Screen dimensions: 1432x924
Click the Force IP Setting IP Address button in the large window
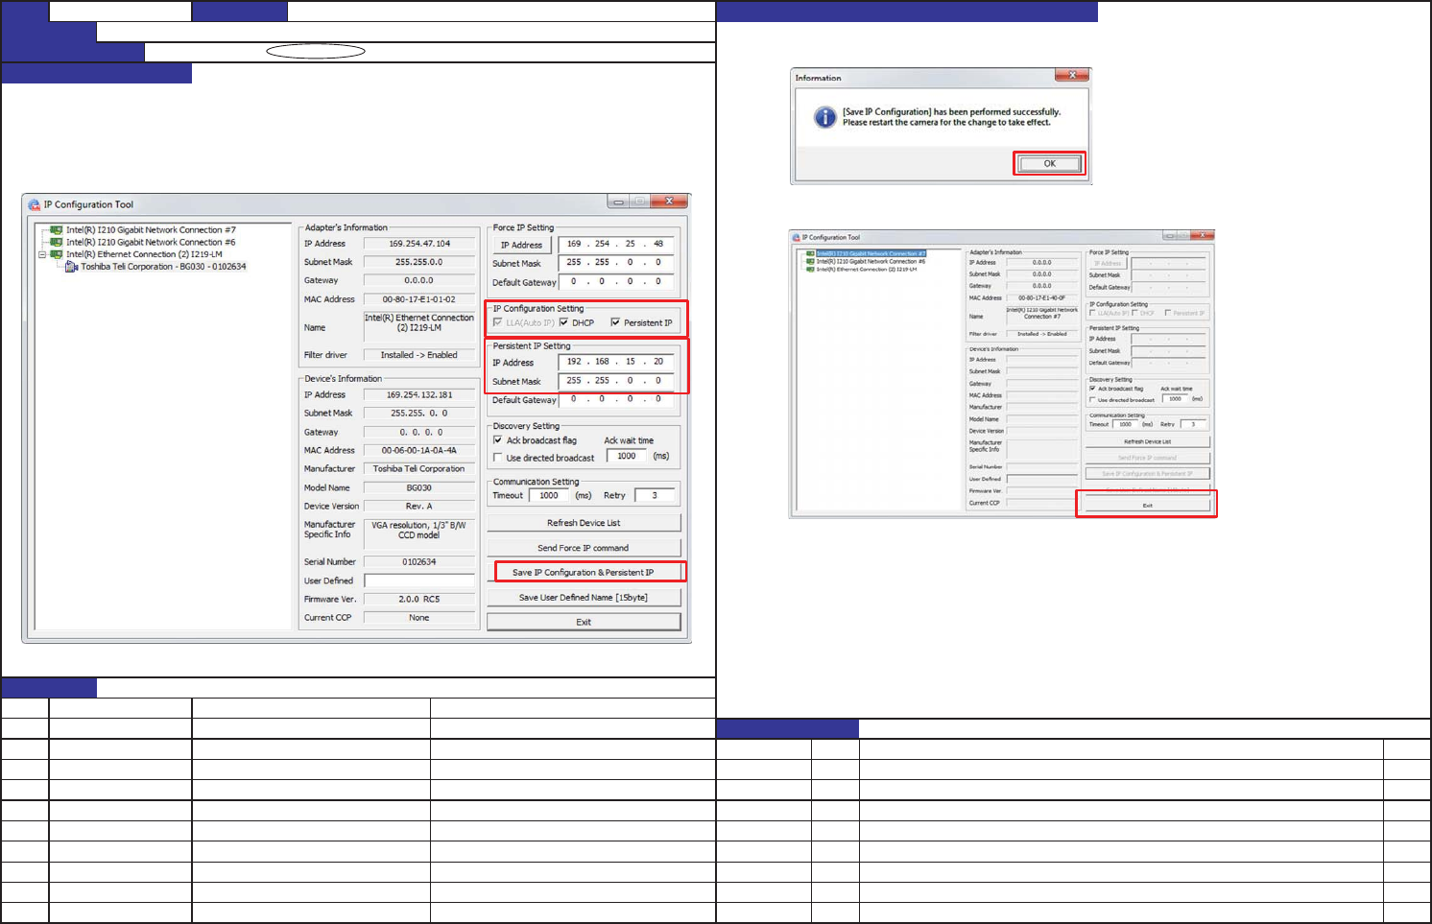[x=521, y=245]
